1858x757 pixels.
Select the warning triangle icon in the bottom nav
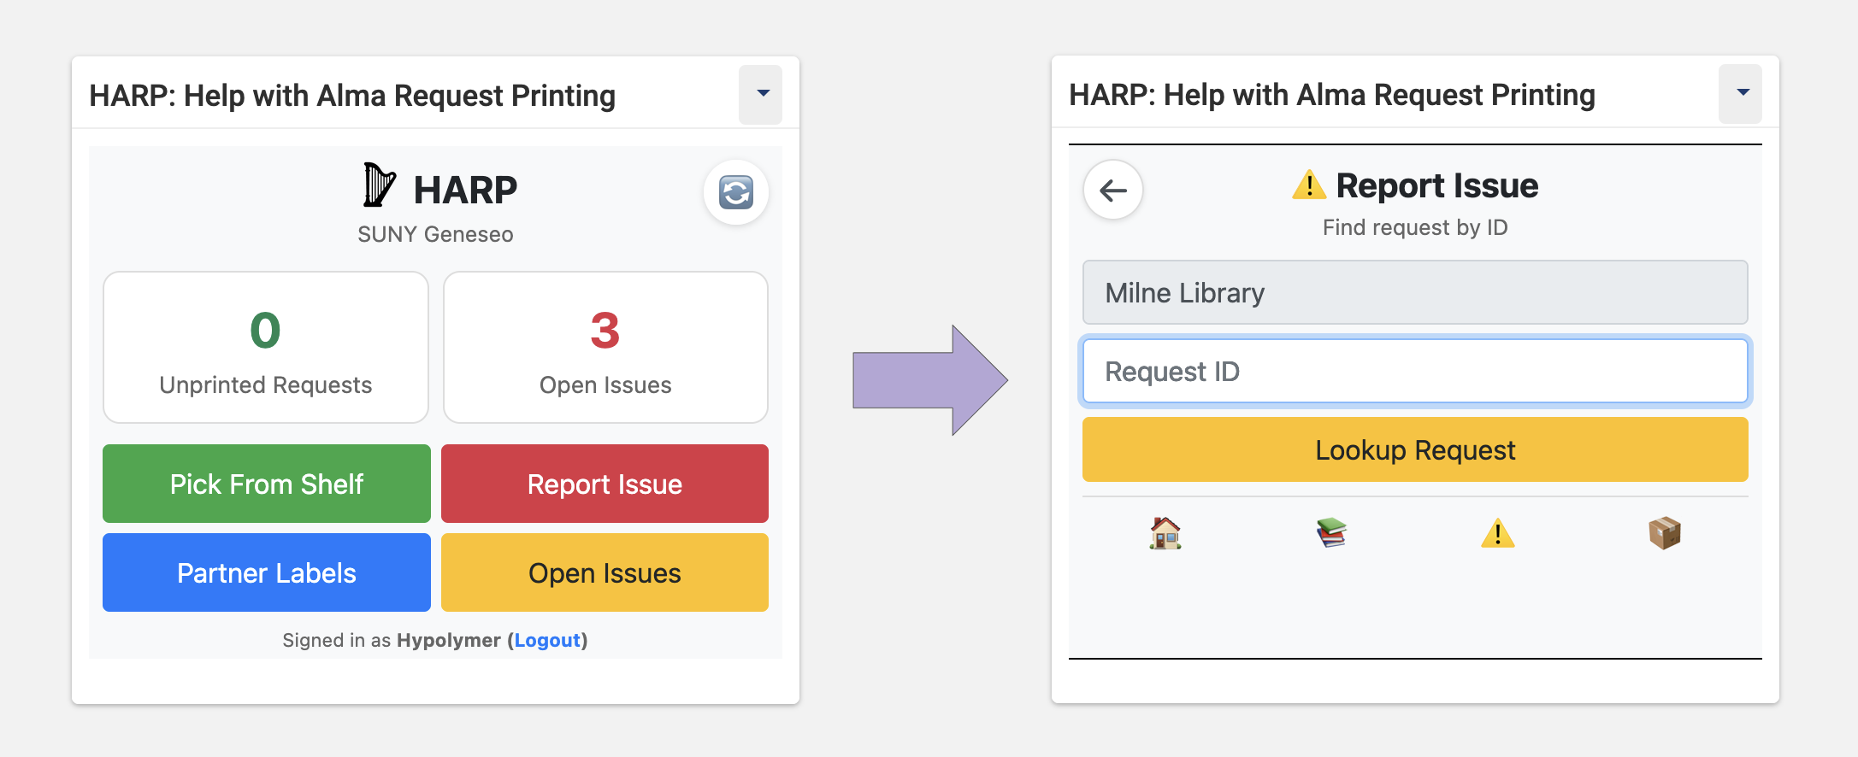pyautogui.click(x=1498, y=533)
